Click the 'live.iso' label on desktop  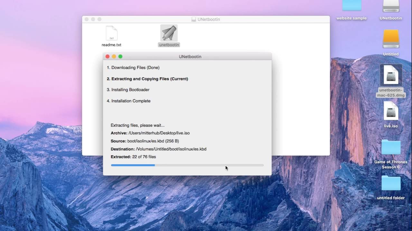pyautogui.click(x=391, y=126)
